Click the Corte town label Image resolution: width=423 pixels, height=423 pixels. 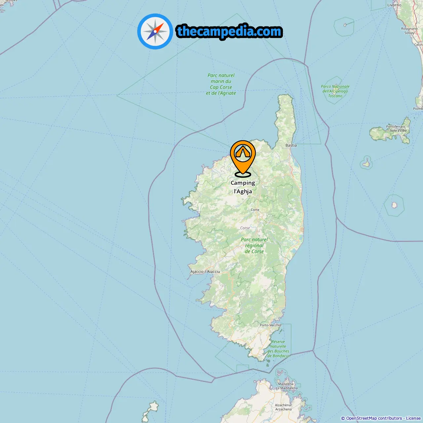(x=255, y=210)
